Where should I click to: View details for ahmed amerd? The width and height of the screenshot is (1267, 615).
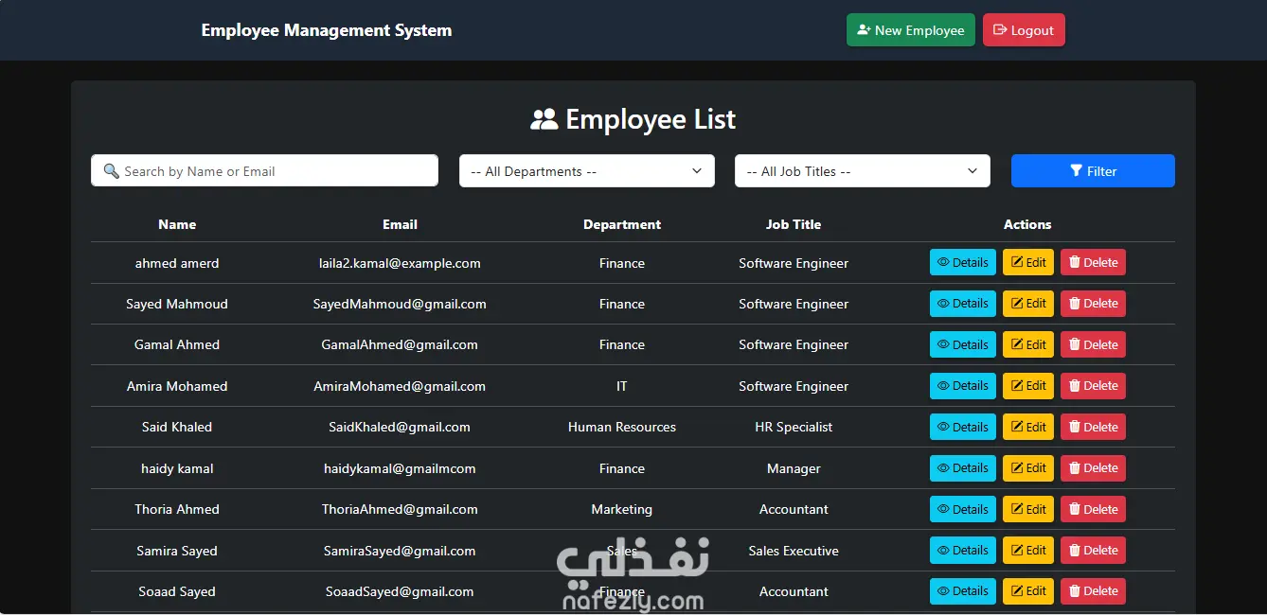[963, 262]
